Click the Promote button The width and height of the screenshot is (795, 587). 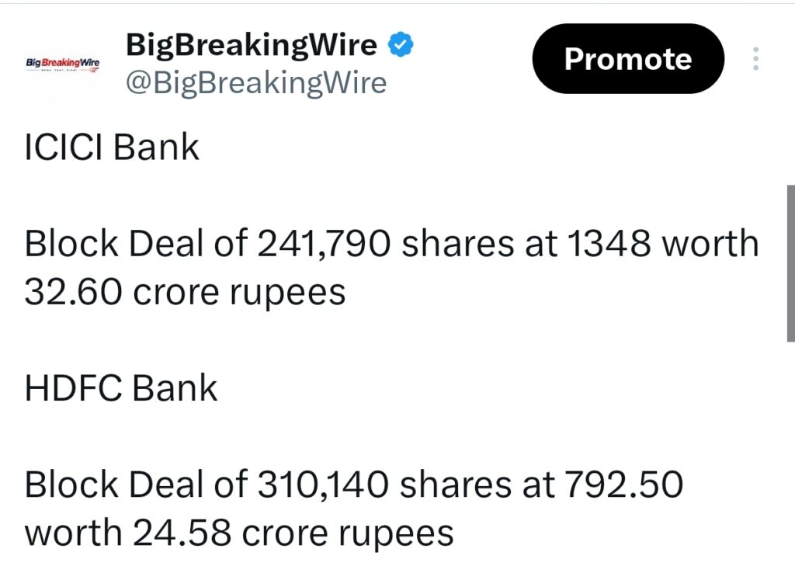click(627, 58)
